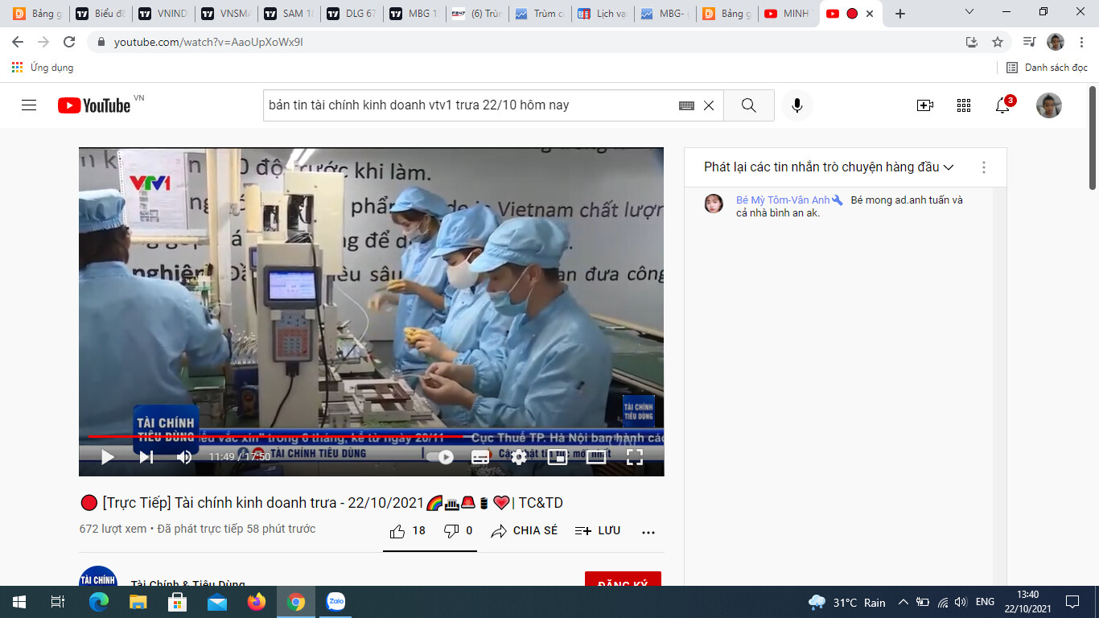The width and height of the screenshot is (1099, 618).
Task: Toggle theater mode view
Action: tap(596, 457)
